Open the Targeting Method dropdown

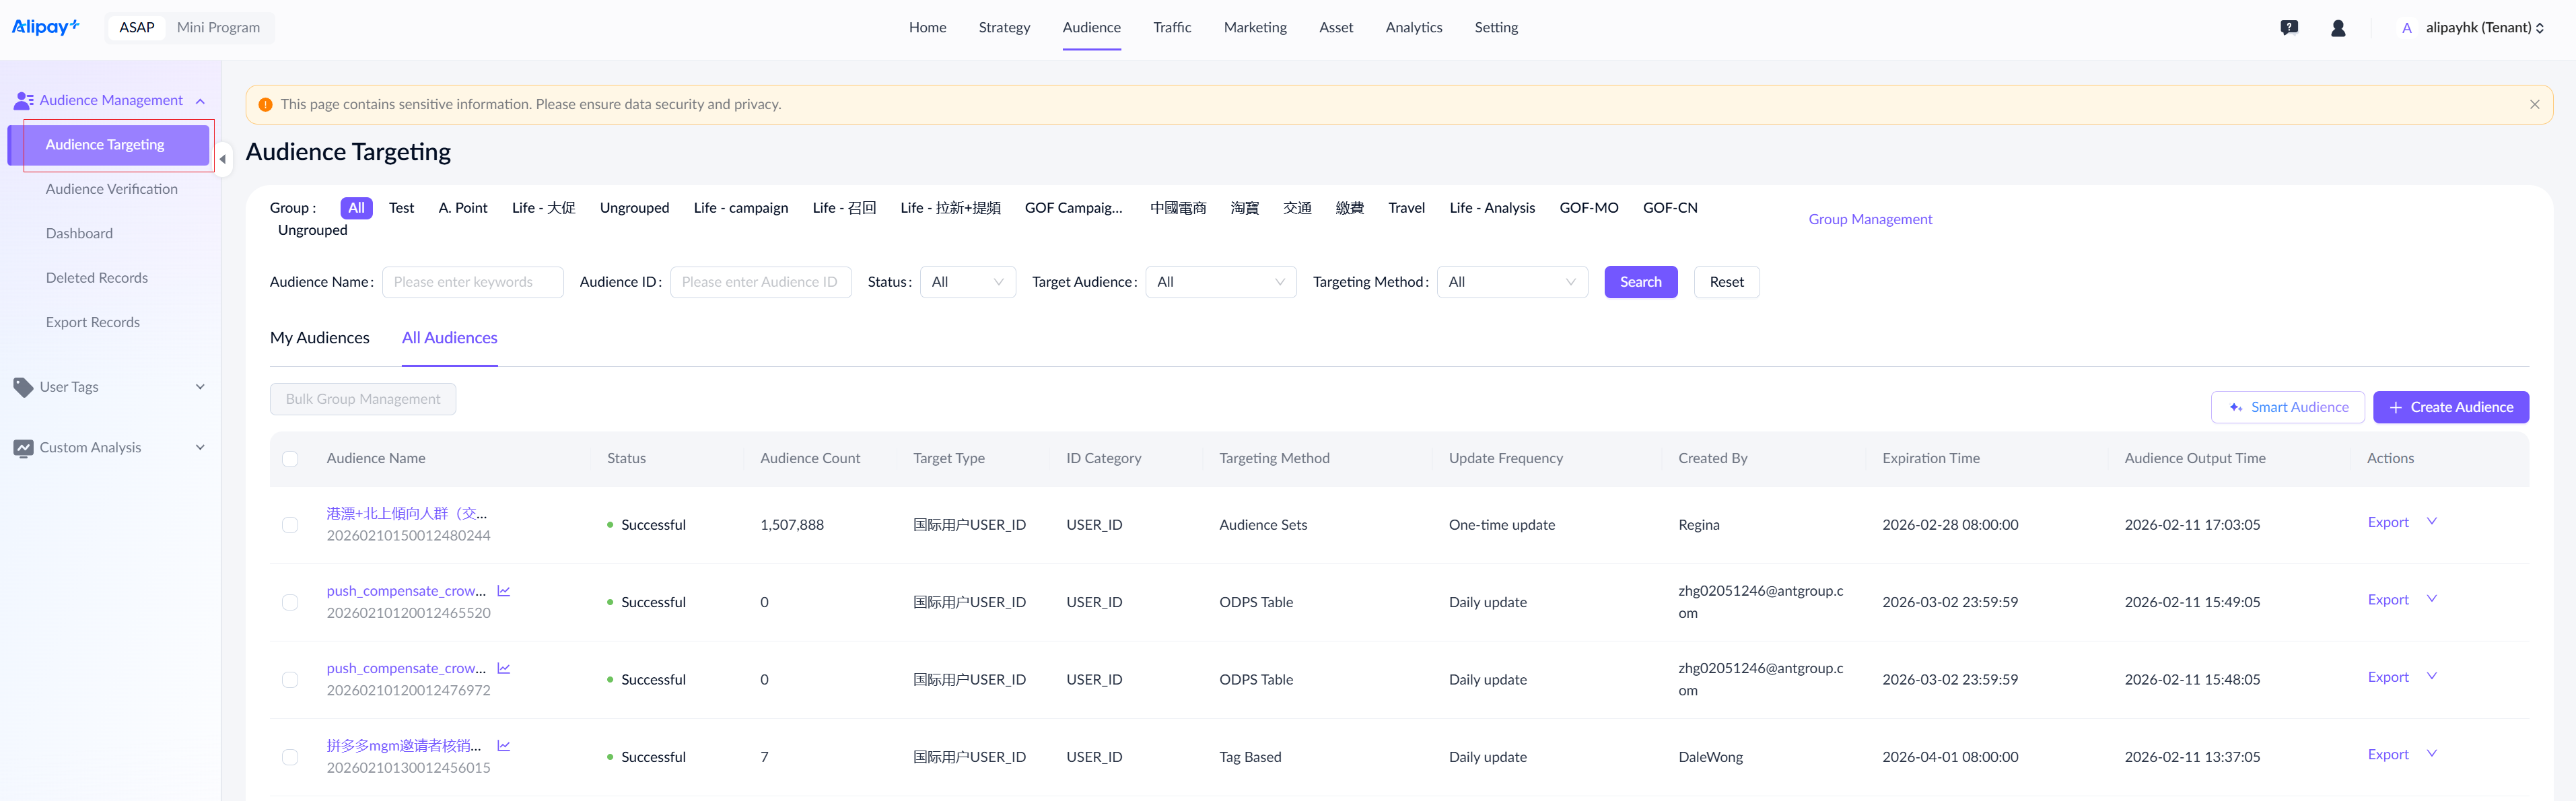pos(1511,282)
